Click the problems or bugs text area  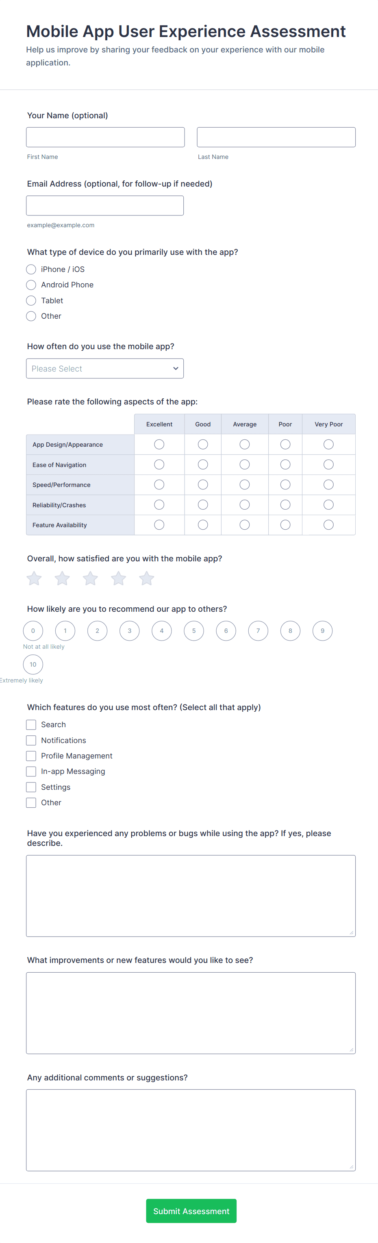click(x=191, y=895)
